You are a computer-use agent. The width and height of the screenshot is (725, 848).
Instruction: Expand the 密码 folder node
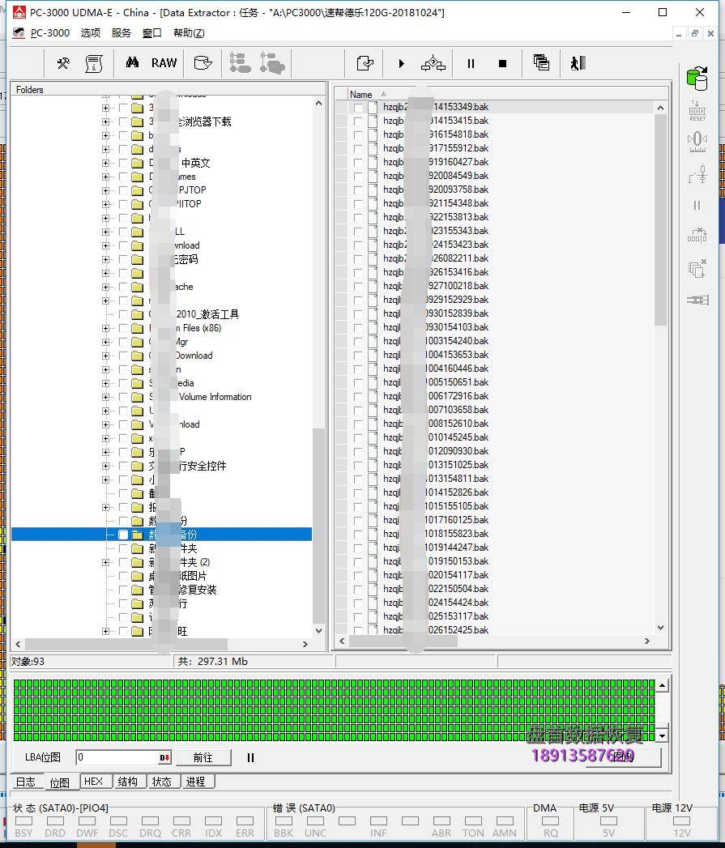(x=105, y=260)
